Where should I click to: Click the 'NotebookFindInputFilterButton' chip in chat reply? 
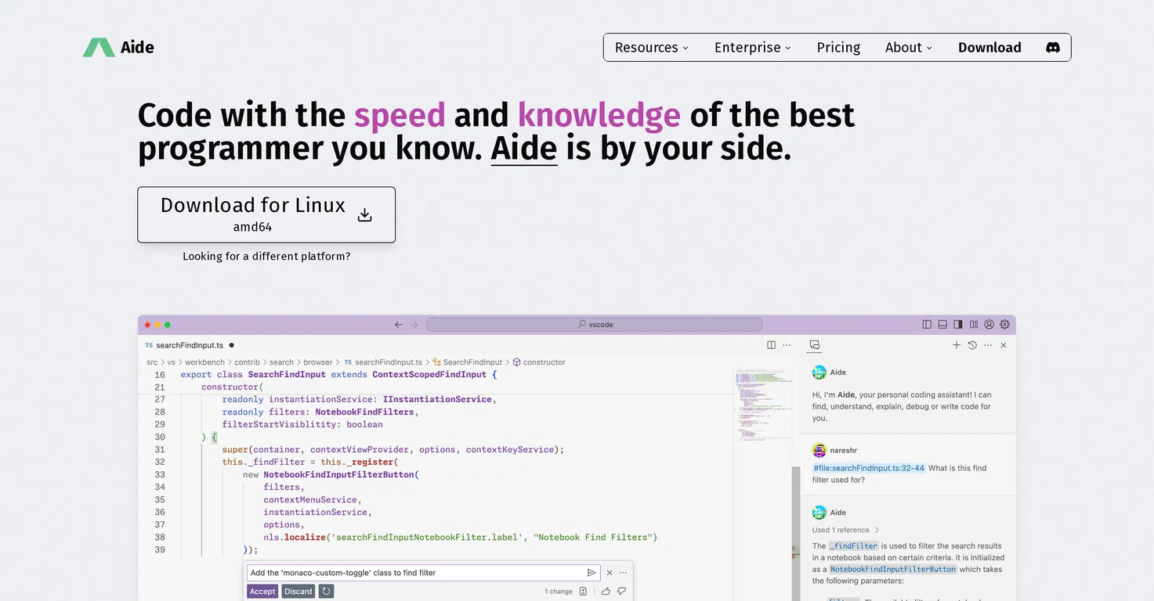click(x=893, y=570)
